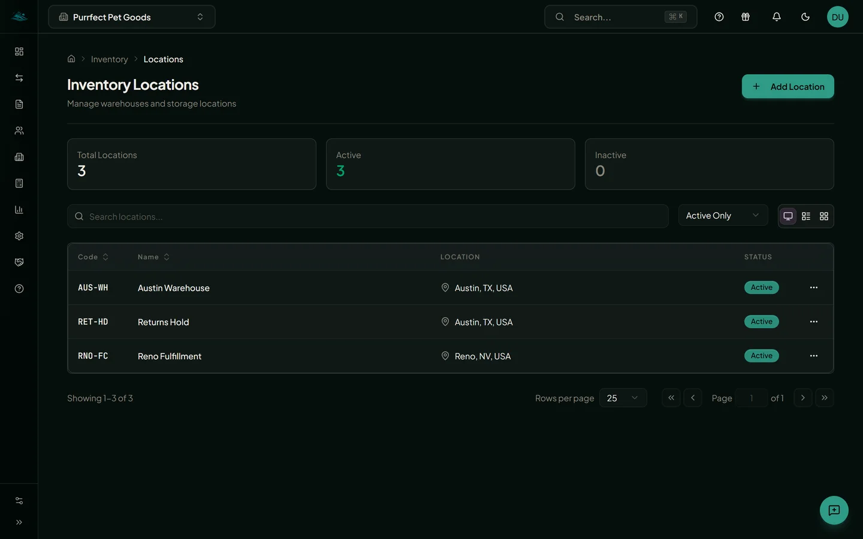
Task: Open actions menu for Reno Fulfillment row
Action: tap(814, 356)
